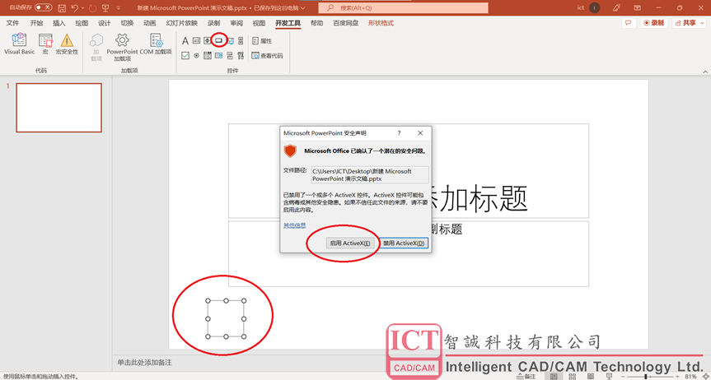Select the Text Box ActiveX control
The width and height of the screenshot is (711, 380).
[x=196, y=41]
